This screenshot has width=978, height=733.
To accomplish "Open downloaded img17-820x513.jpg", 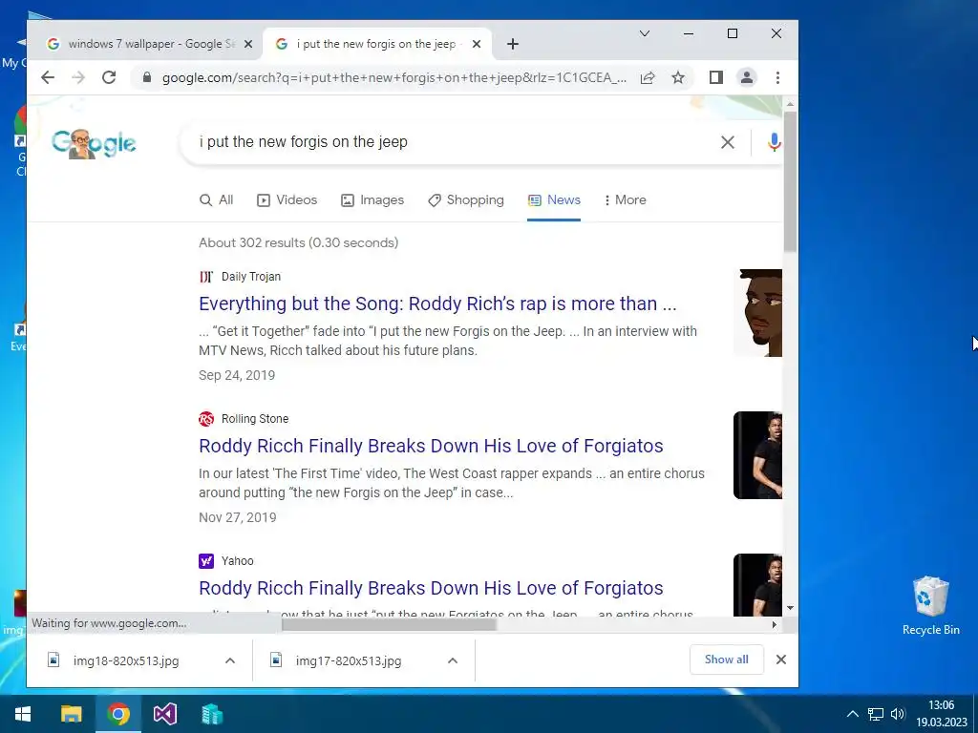I will [x=349, y=660].
